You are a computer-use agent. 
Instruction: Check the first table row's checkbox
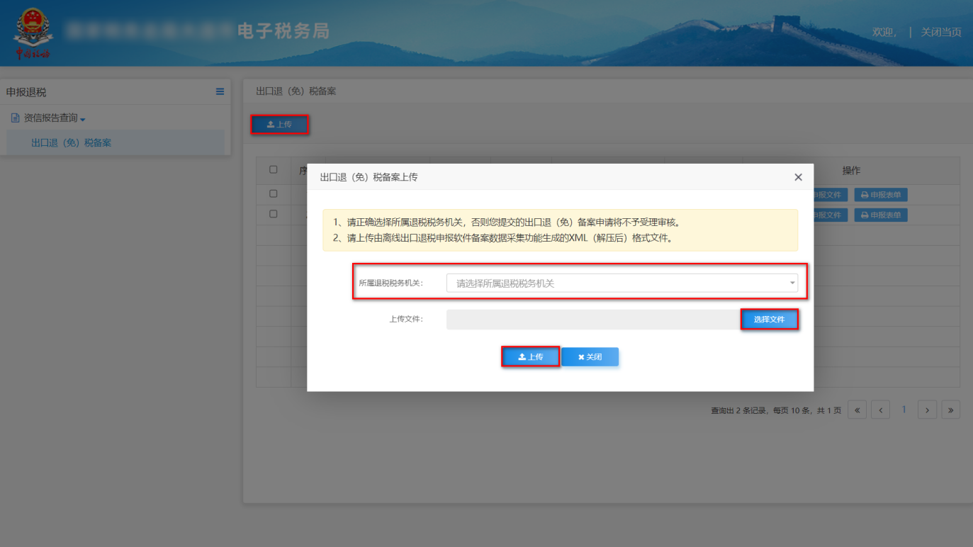[x=274, y=193]
